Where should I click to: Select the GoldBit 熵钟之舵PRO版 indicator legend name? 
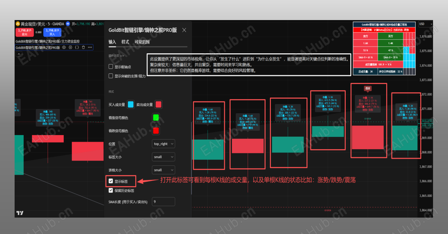coord(38,47)
